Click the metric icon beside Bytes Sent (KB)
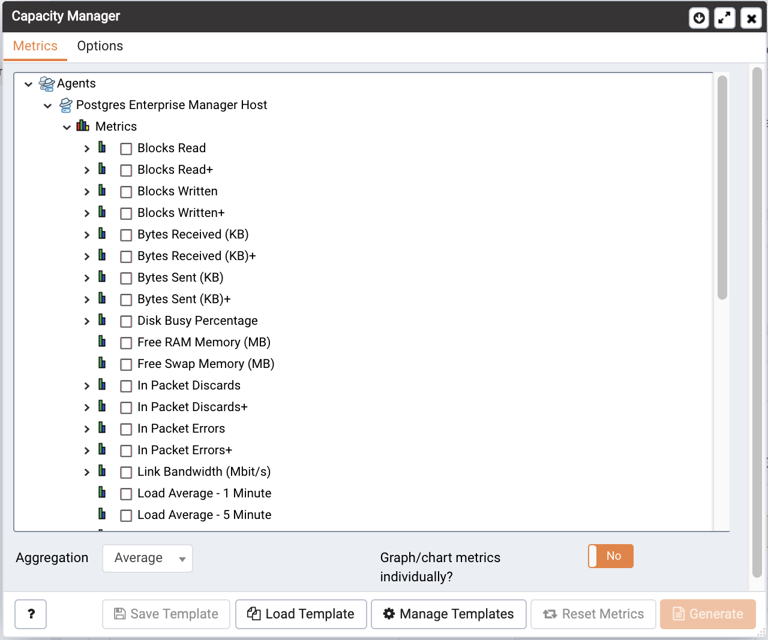The image size is (768, 640). pos(102,277)
